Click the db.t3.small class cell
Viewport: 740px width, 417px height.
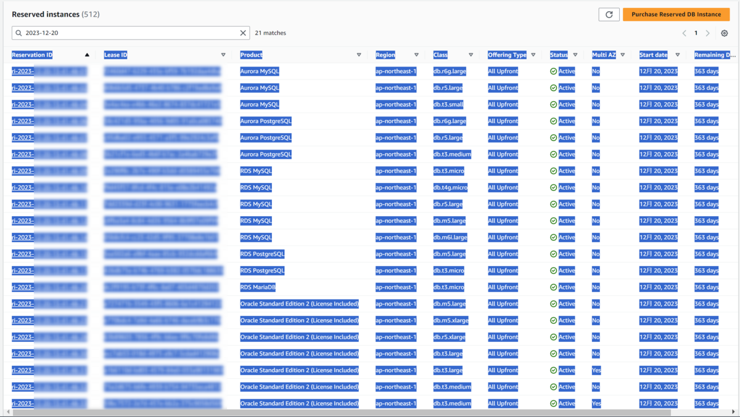[x=448, y=104]
